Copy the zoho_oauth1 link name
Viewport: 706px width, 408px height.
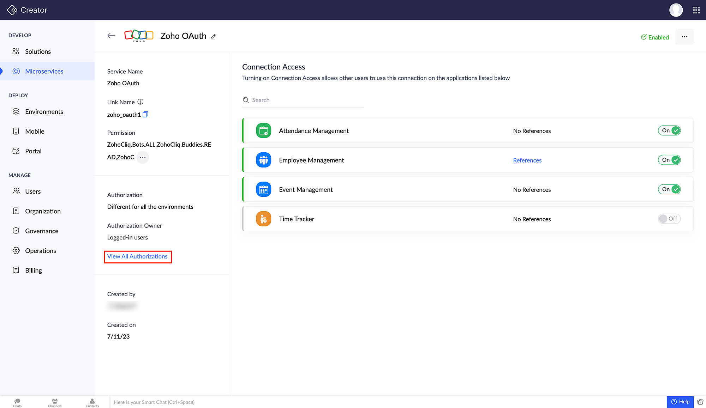coord(145,114)
